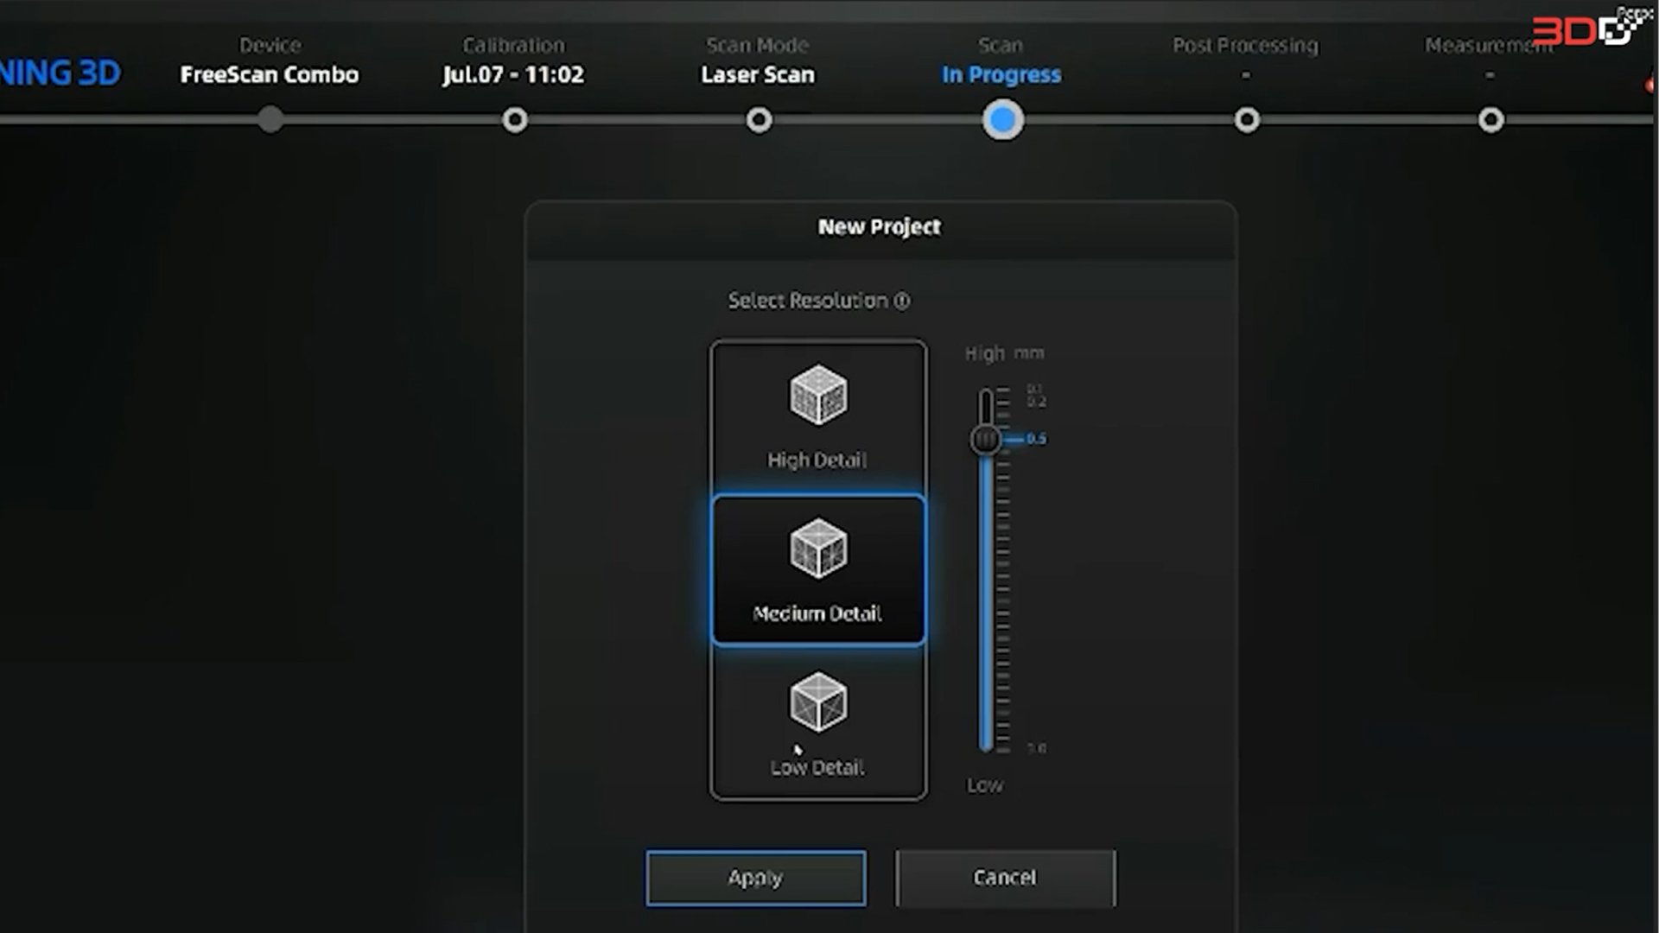Image resolution: width=1659 pixels, height=933 pixels.
Task: Go to the Laser Scan mode step
Action: click(x=758, y=74)
